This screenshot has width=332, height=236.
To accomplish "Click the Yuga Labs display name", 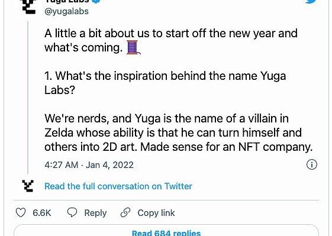I will (x=66, y=1).
